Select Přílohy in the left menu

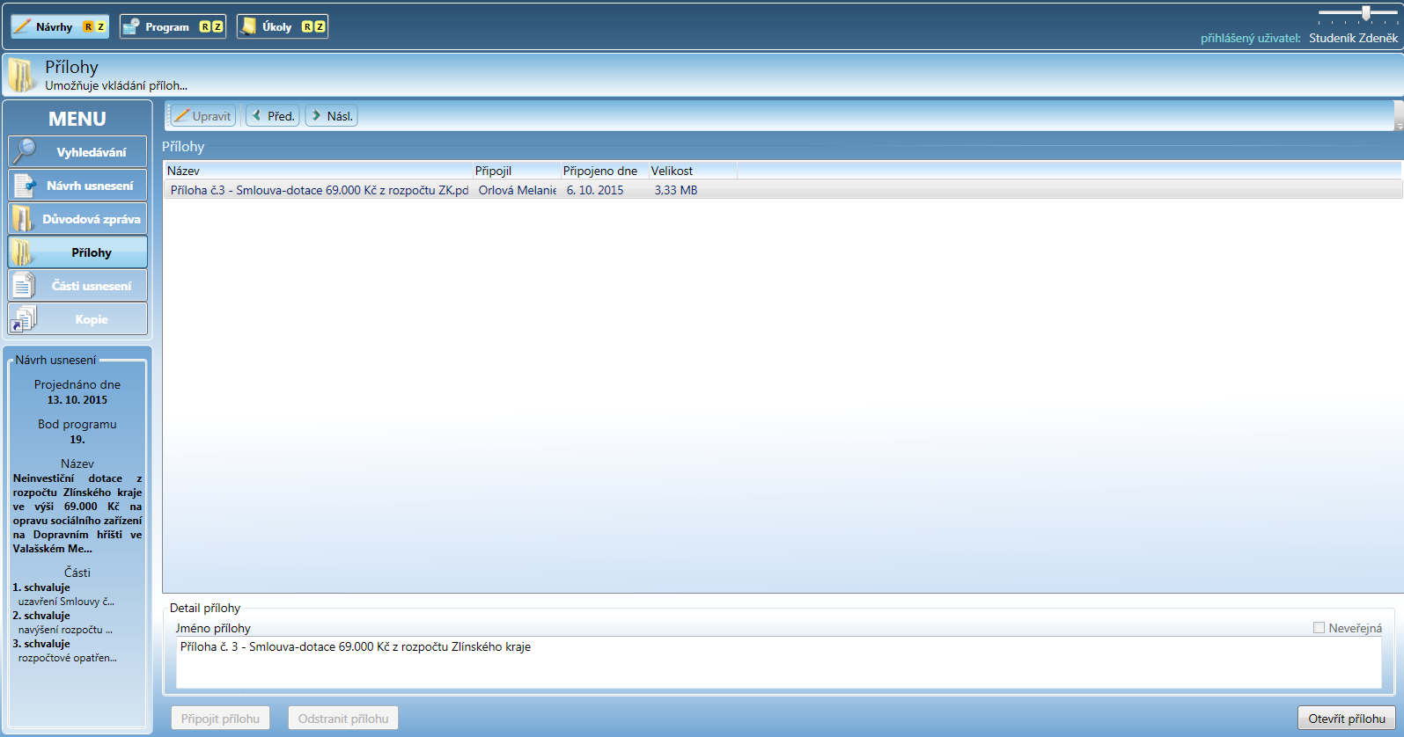tap(77, 252)
